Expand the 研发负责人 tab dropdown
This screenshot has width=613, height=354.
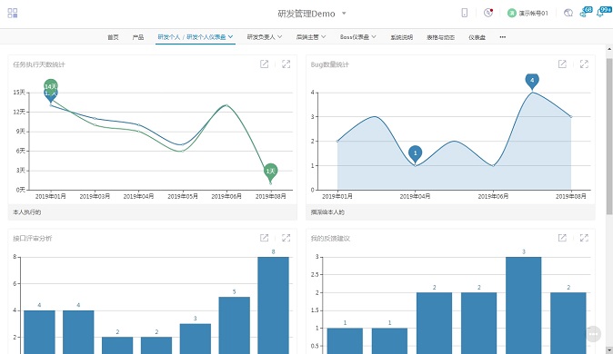click(279, 36)
